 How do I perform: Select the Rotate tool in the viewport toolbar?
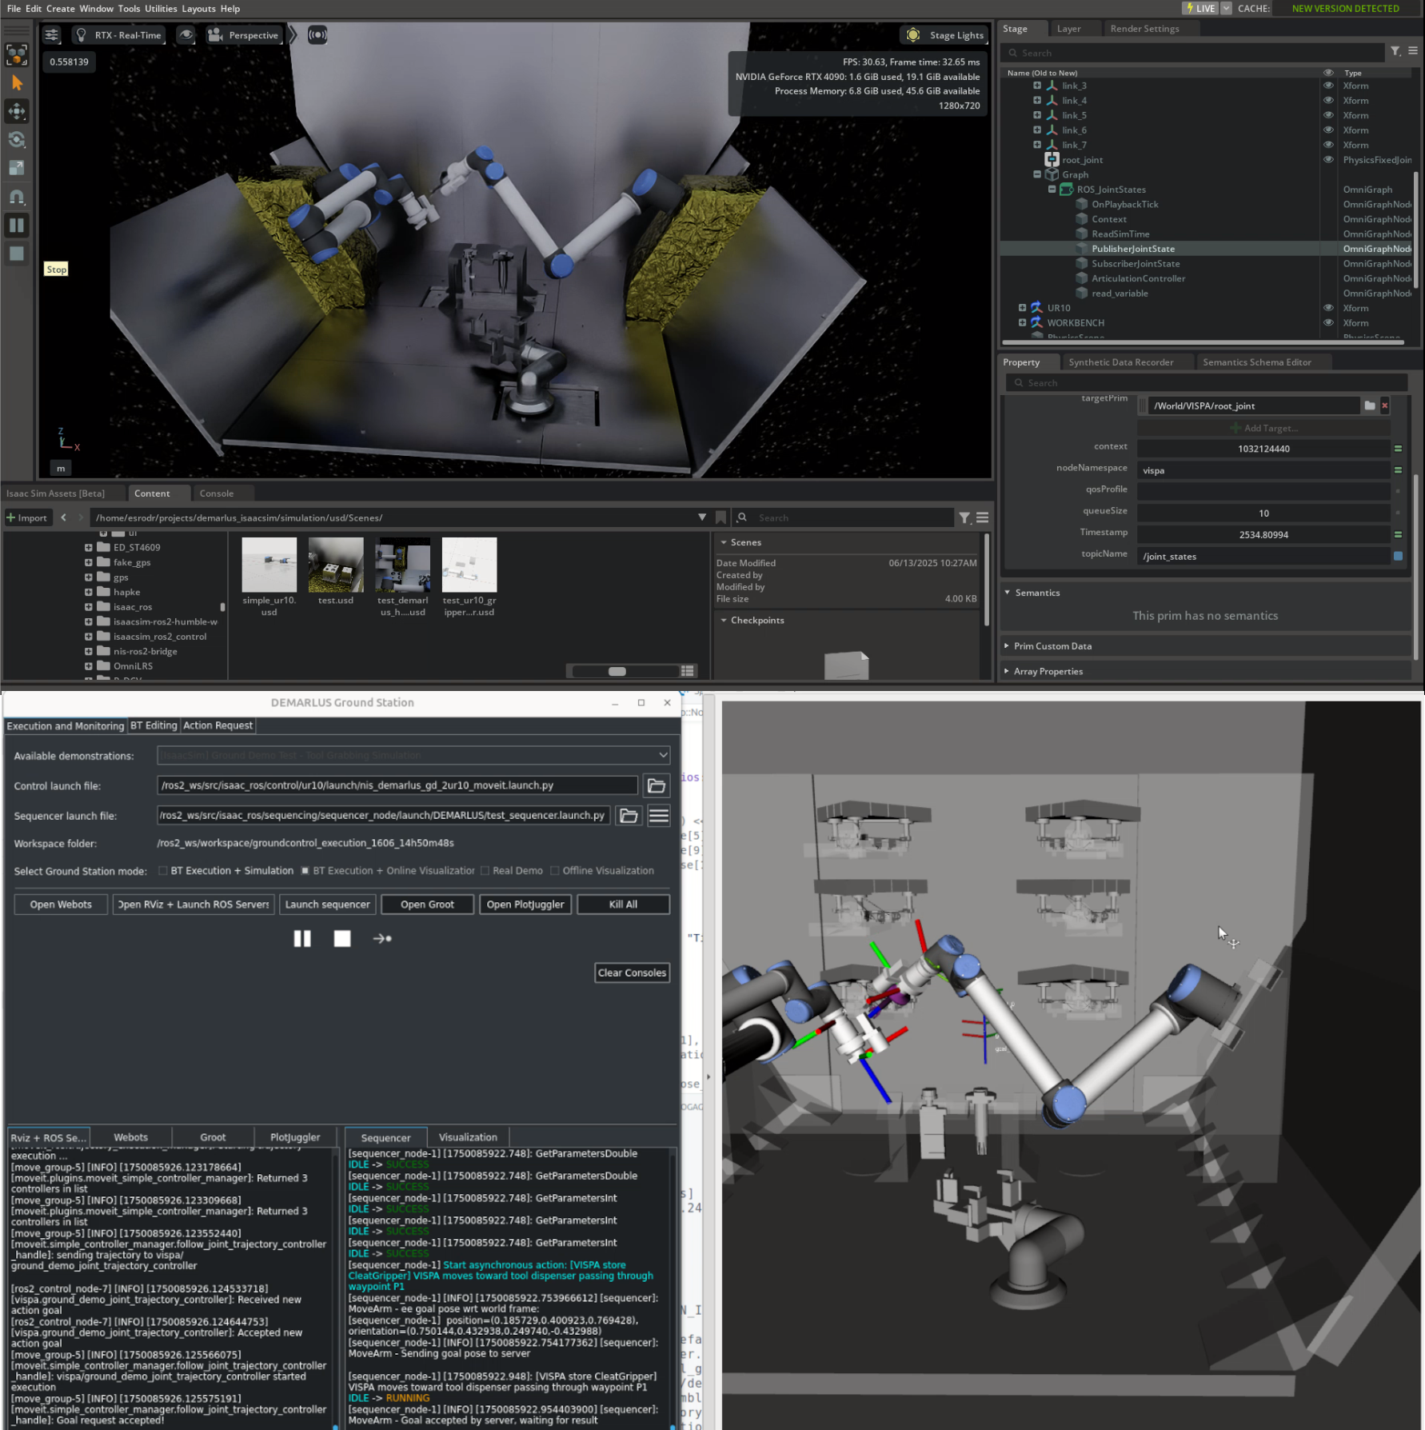tap(17, 140)
